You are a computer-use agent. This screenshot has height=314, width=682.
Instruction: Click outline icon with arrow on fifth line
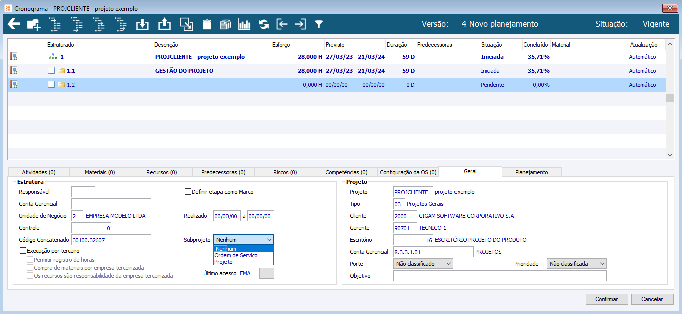(x=121, y=24)
